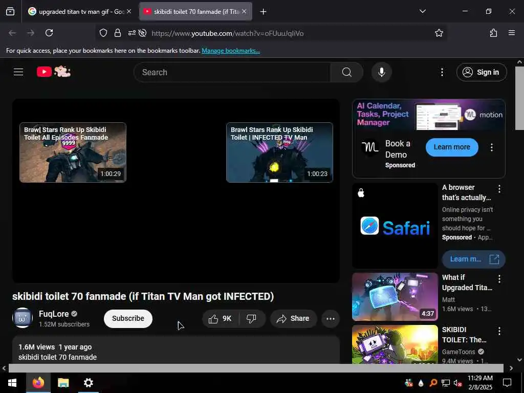Go back to previous page

tap(12, 33)
